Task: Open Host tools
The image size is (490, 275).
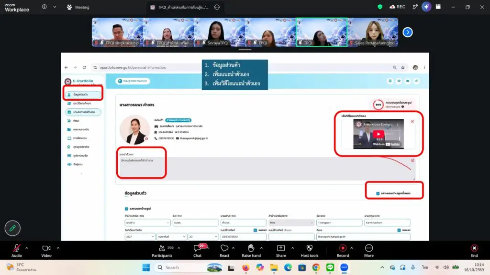Action: (310, 251)
